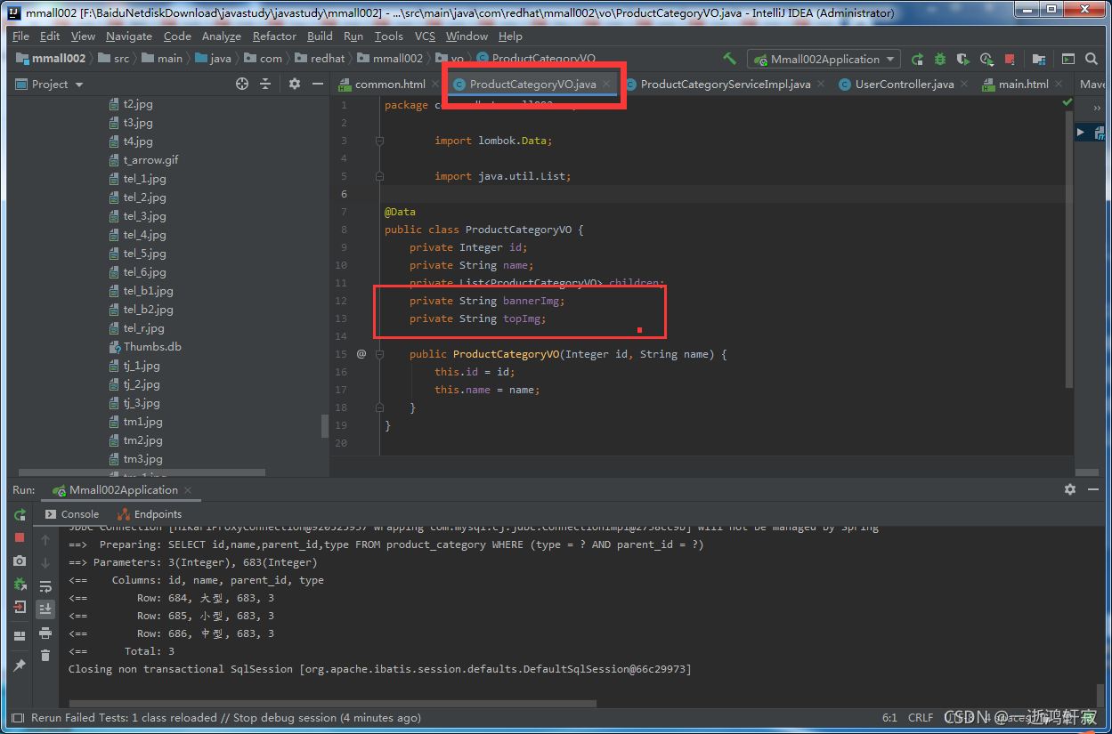Open the File menu

point(20,36)
